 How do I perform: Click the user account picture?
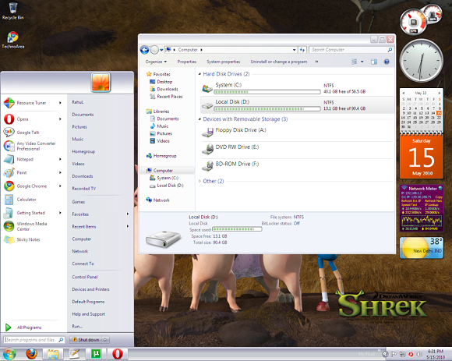[x=101, y=83]
